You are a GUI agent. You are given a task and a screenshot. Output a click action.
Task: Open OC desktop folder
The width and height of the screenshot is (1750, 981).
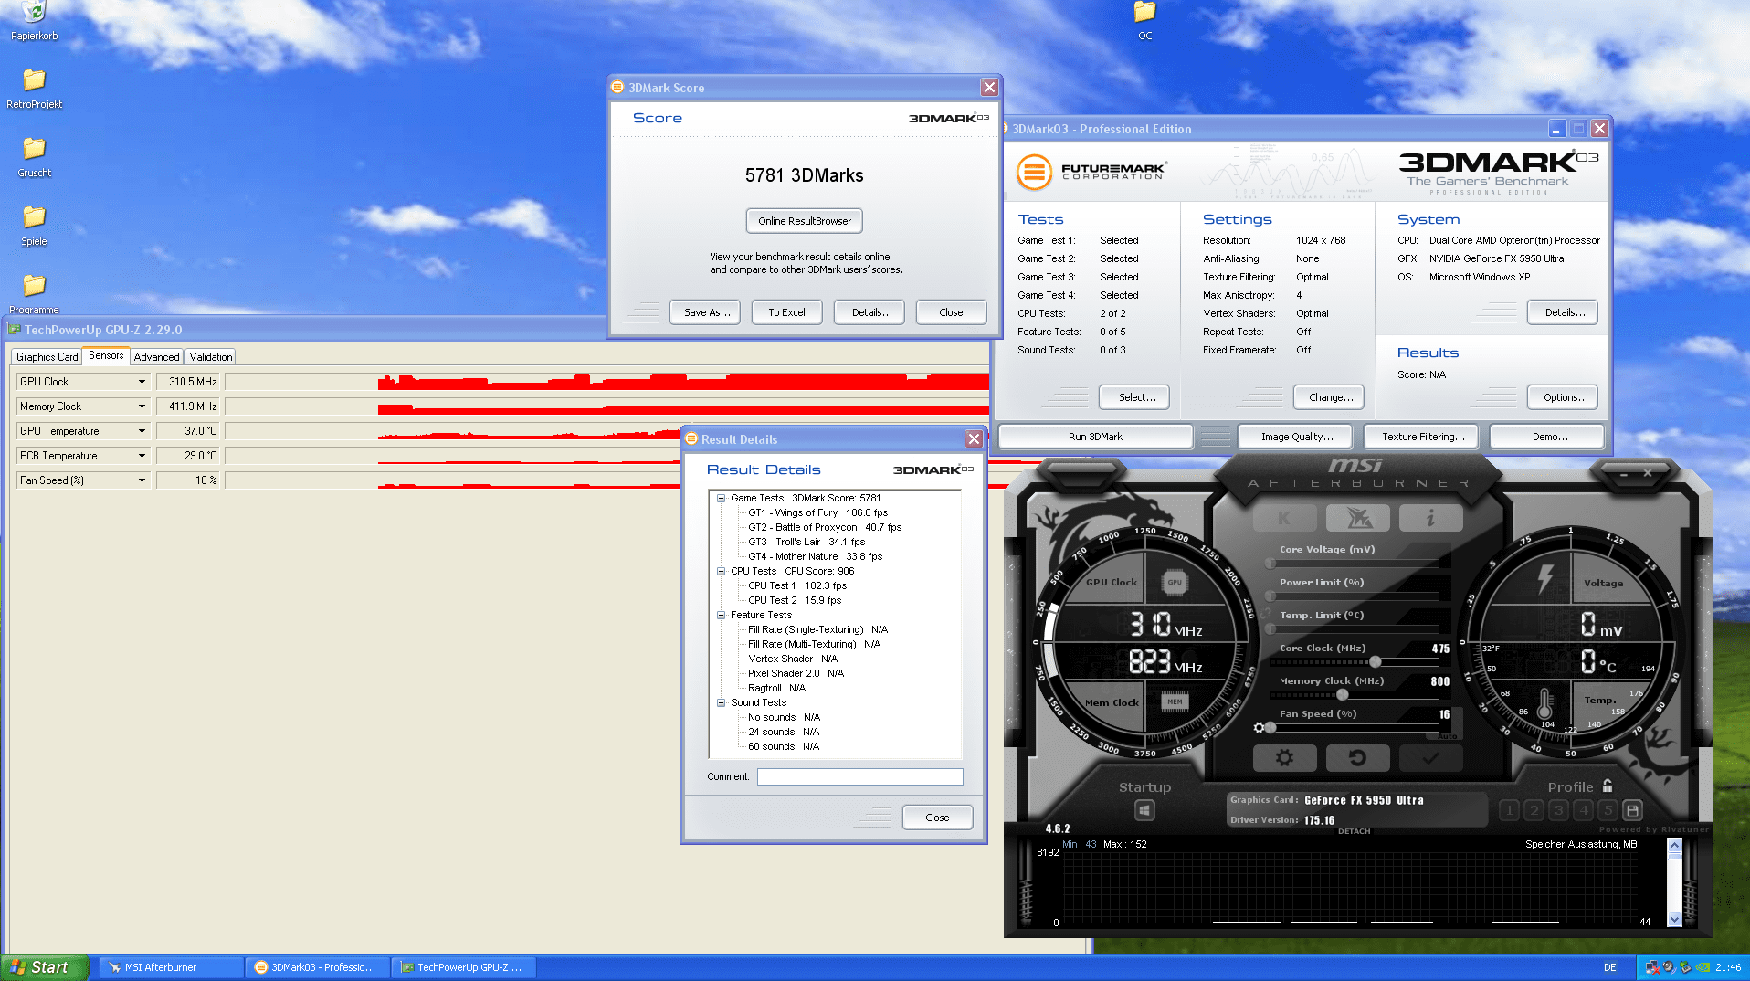point(1144,22)
